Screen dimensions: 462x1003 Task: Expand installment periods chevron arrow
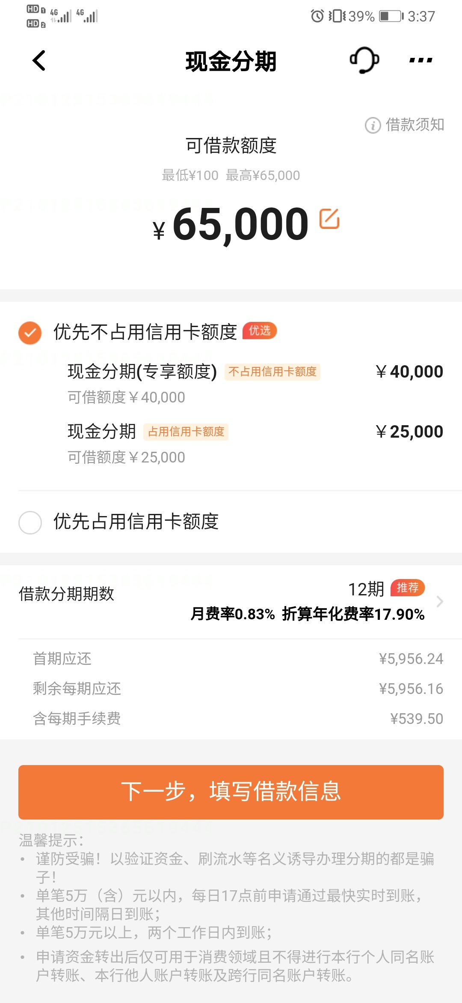tap(439, 601)
